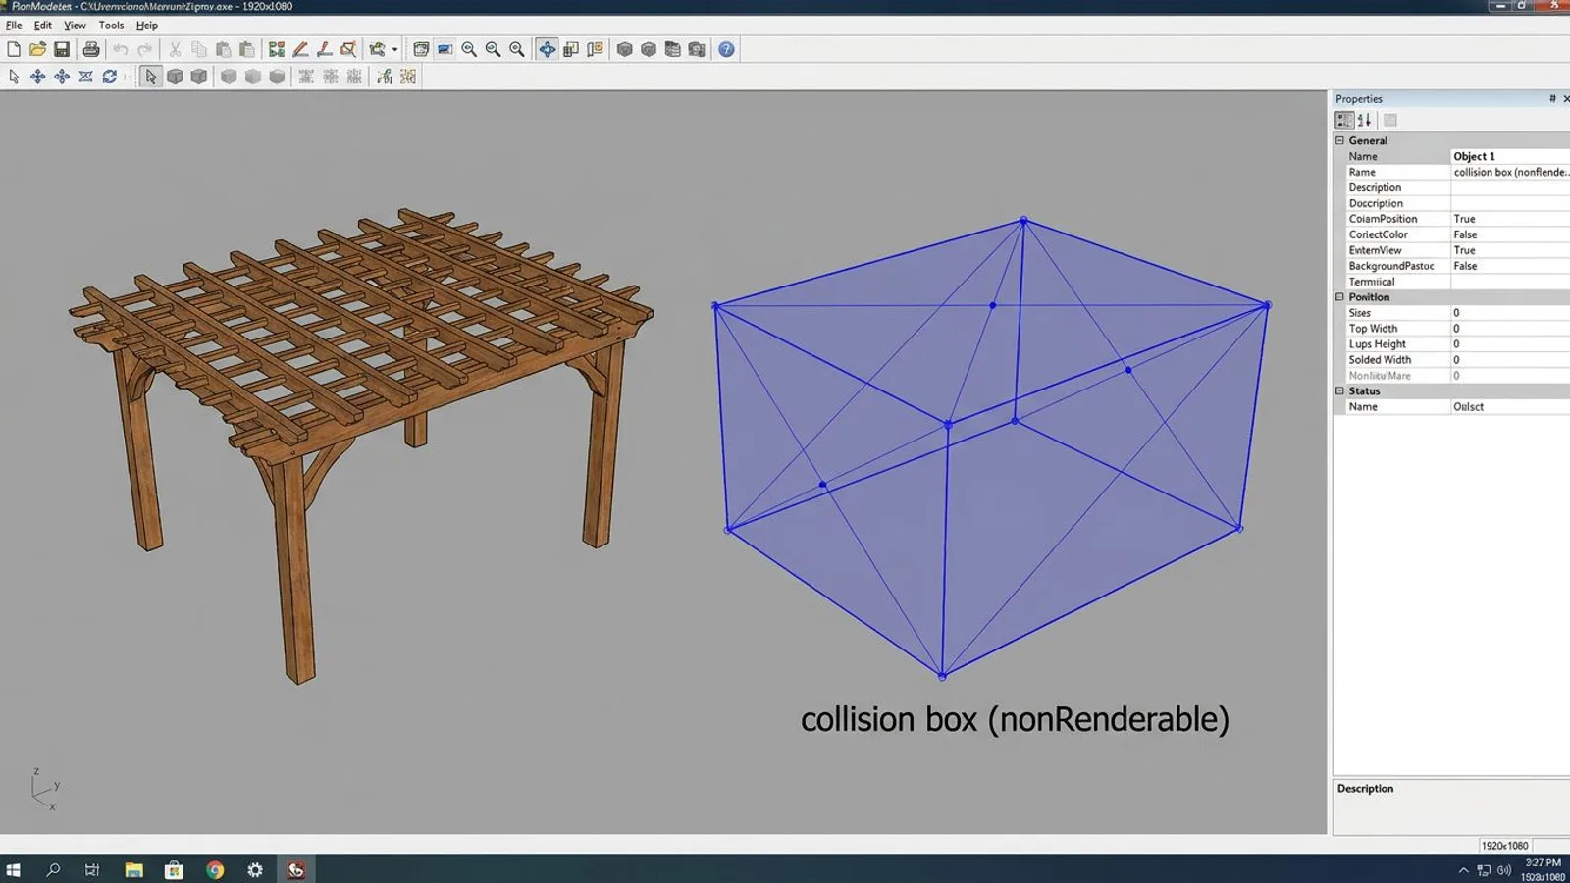
Task: Open the dropdown arrow beside the toolbar tool icon
Action: [x=394, y=49]
